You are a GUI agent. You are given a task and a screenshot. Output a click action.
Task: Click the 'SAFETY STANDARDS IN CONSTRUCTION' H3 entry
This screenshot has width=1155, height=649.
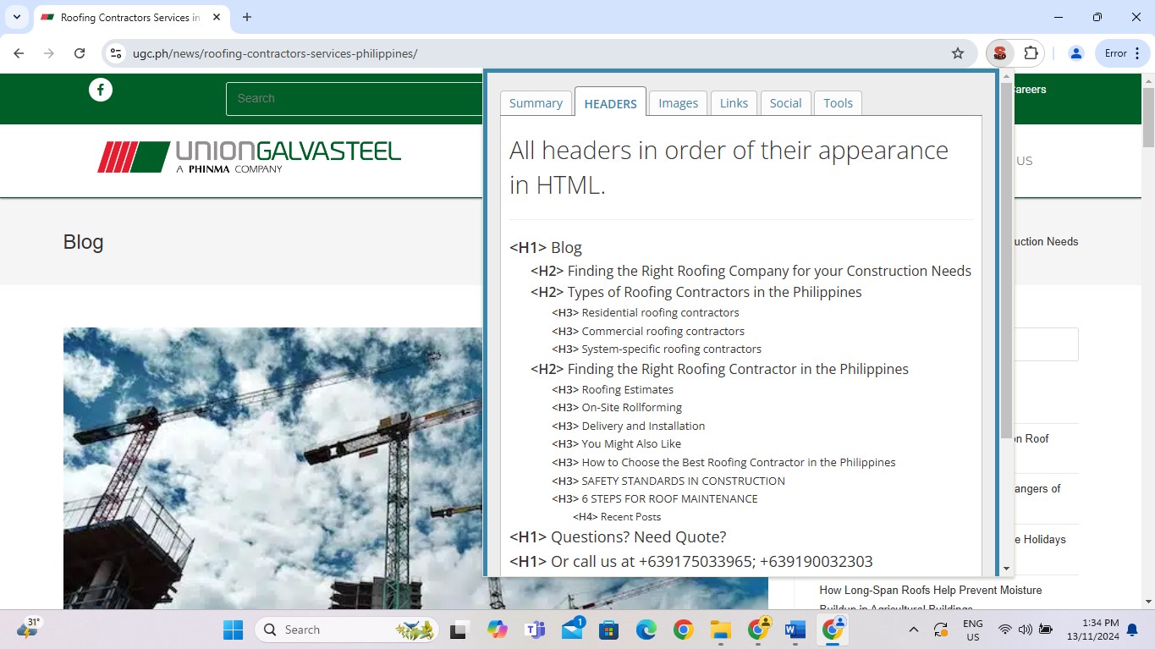point(668,481)
